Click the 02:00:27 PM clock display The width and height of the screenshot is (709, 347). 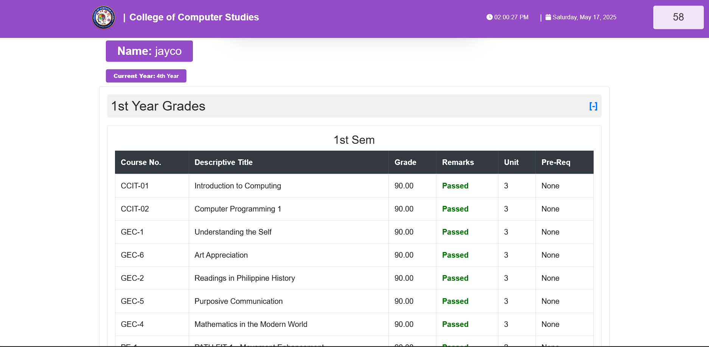510,17
